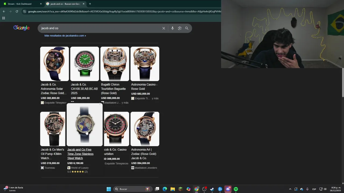Viewport: 344px width, 193px height.
Task: Click the World of Luxury seller name
Action: 80,168
